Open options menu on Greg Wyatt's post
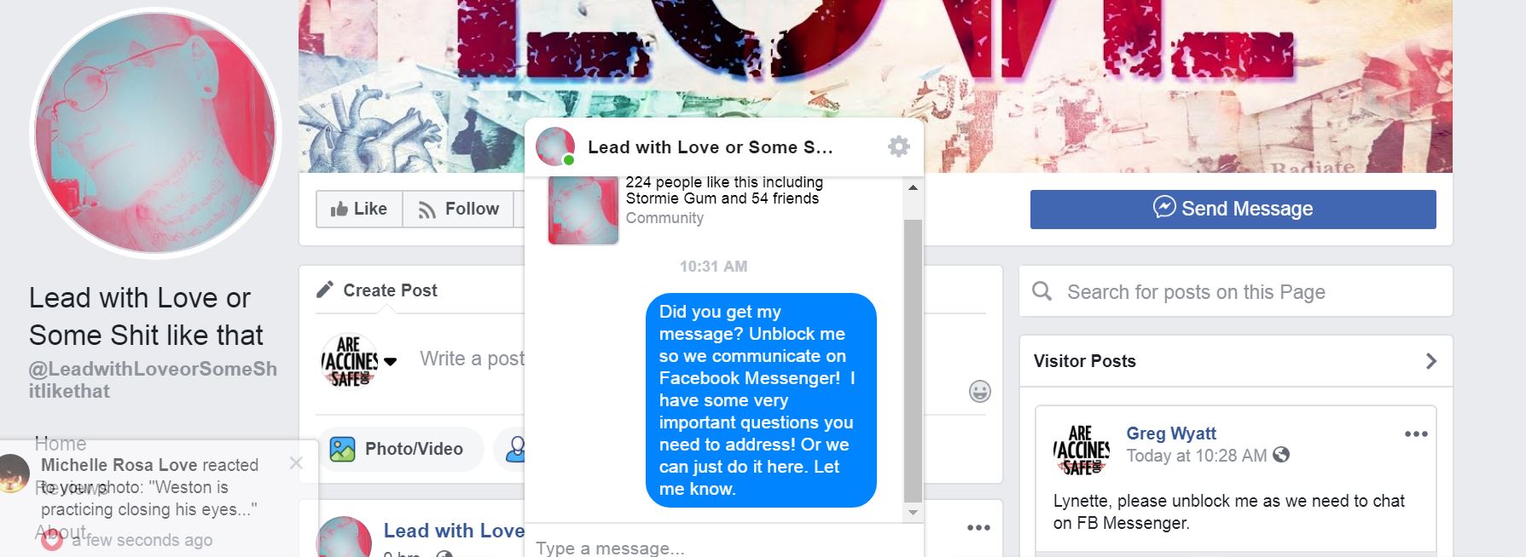The height and width of the screenshot is (557, 1526). (x=1416, y=434)
